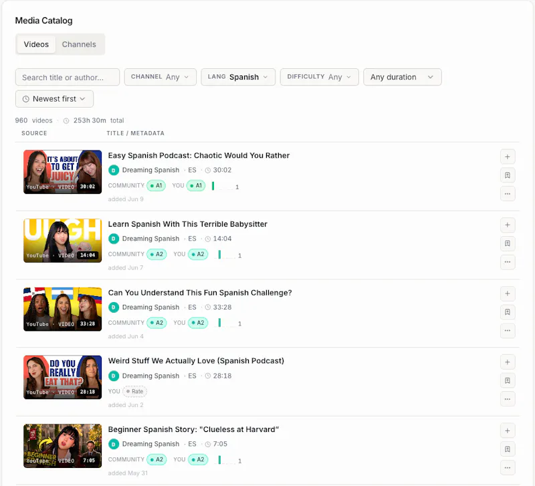Change your A2 rating on 'Clueless at Harvard'
This screenshot has height=486, width=535.
point(198,460)
